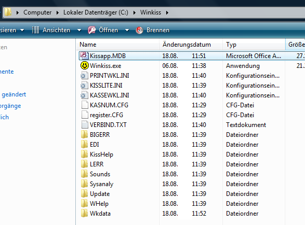The height and width of the screenshot is (225, 305).
Task: Click the KASNUM.CFG blank file icon
Action: [x=85, y=105]
